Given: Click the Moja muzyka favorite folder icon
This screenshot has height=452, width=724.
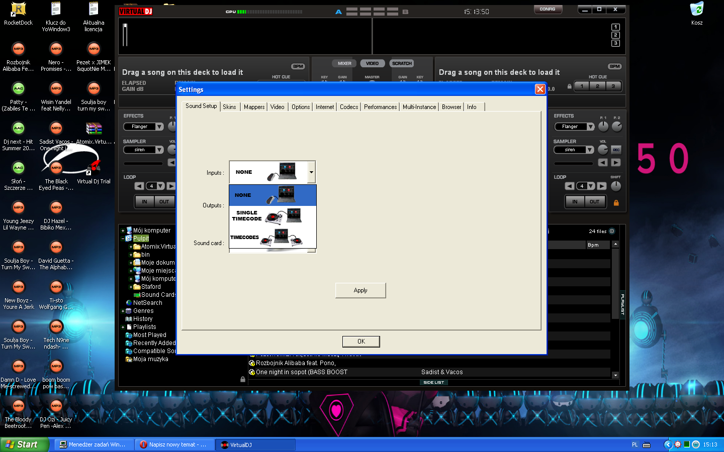Looking at the screenshot, I should coord(129,359).
